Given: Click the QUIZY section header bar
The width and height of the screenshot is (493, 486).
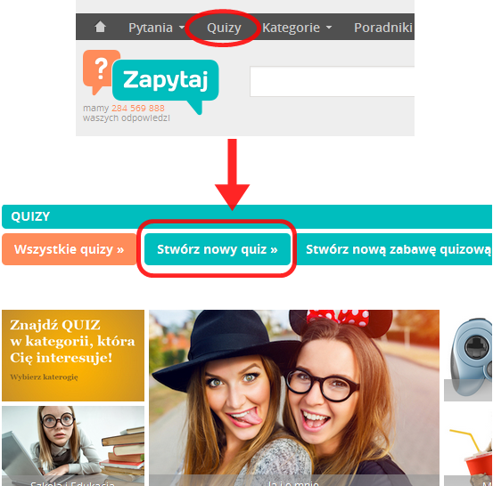Looking at the screenshot, I should (247, 216).
